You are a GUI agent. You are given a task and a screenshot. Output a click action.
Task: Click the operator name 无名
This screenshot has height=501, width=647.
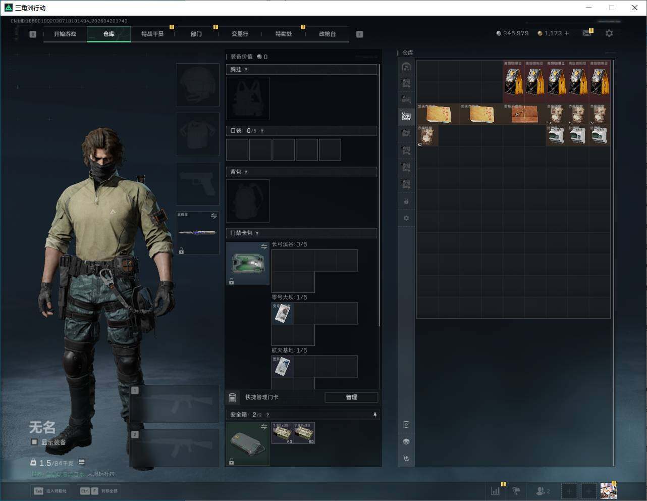coord(42,427)
